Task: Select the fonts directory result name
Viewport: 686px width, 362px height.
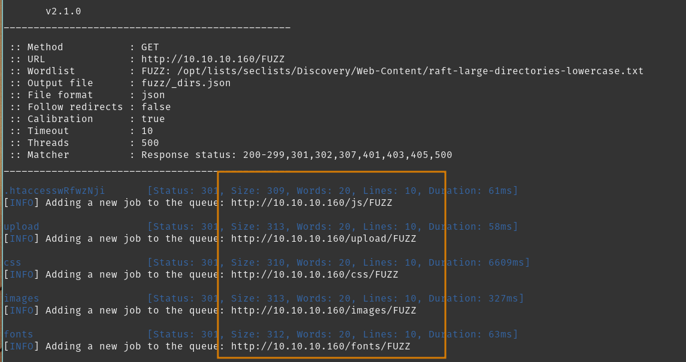Action: point(19,334)
